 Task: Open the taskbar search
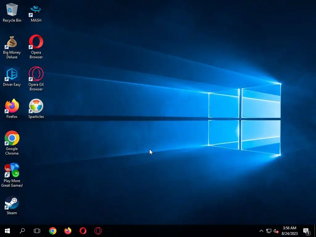[22, 231]
